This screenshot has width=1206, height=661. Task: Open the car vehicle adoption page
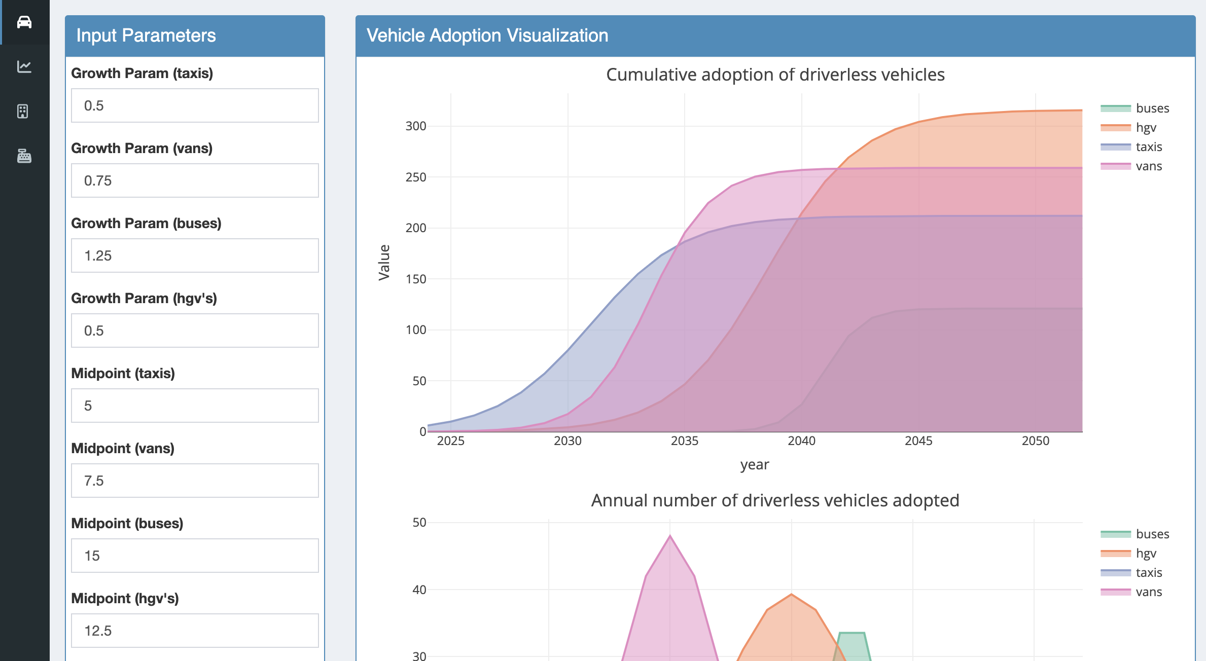pos(24,22)
